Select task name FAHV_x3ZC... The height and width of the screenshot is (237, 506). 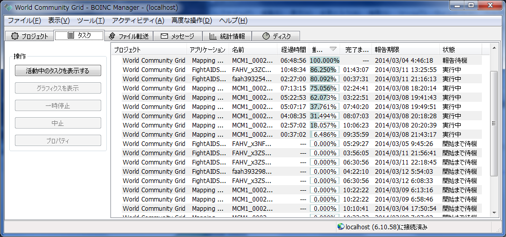click(x=252, y=70)
